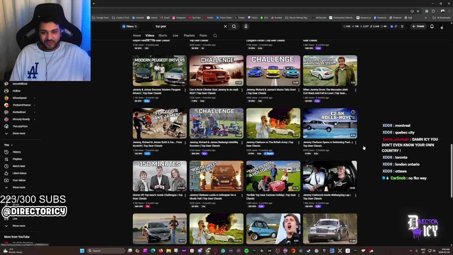Open more options for Mums Take Over video
The image size is (453, 255).
[x=299, y=90]
